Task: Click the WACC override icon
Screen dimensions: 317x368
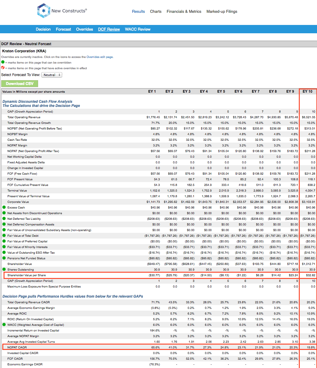Action: pos(4,325)
